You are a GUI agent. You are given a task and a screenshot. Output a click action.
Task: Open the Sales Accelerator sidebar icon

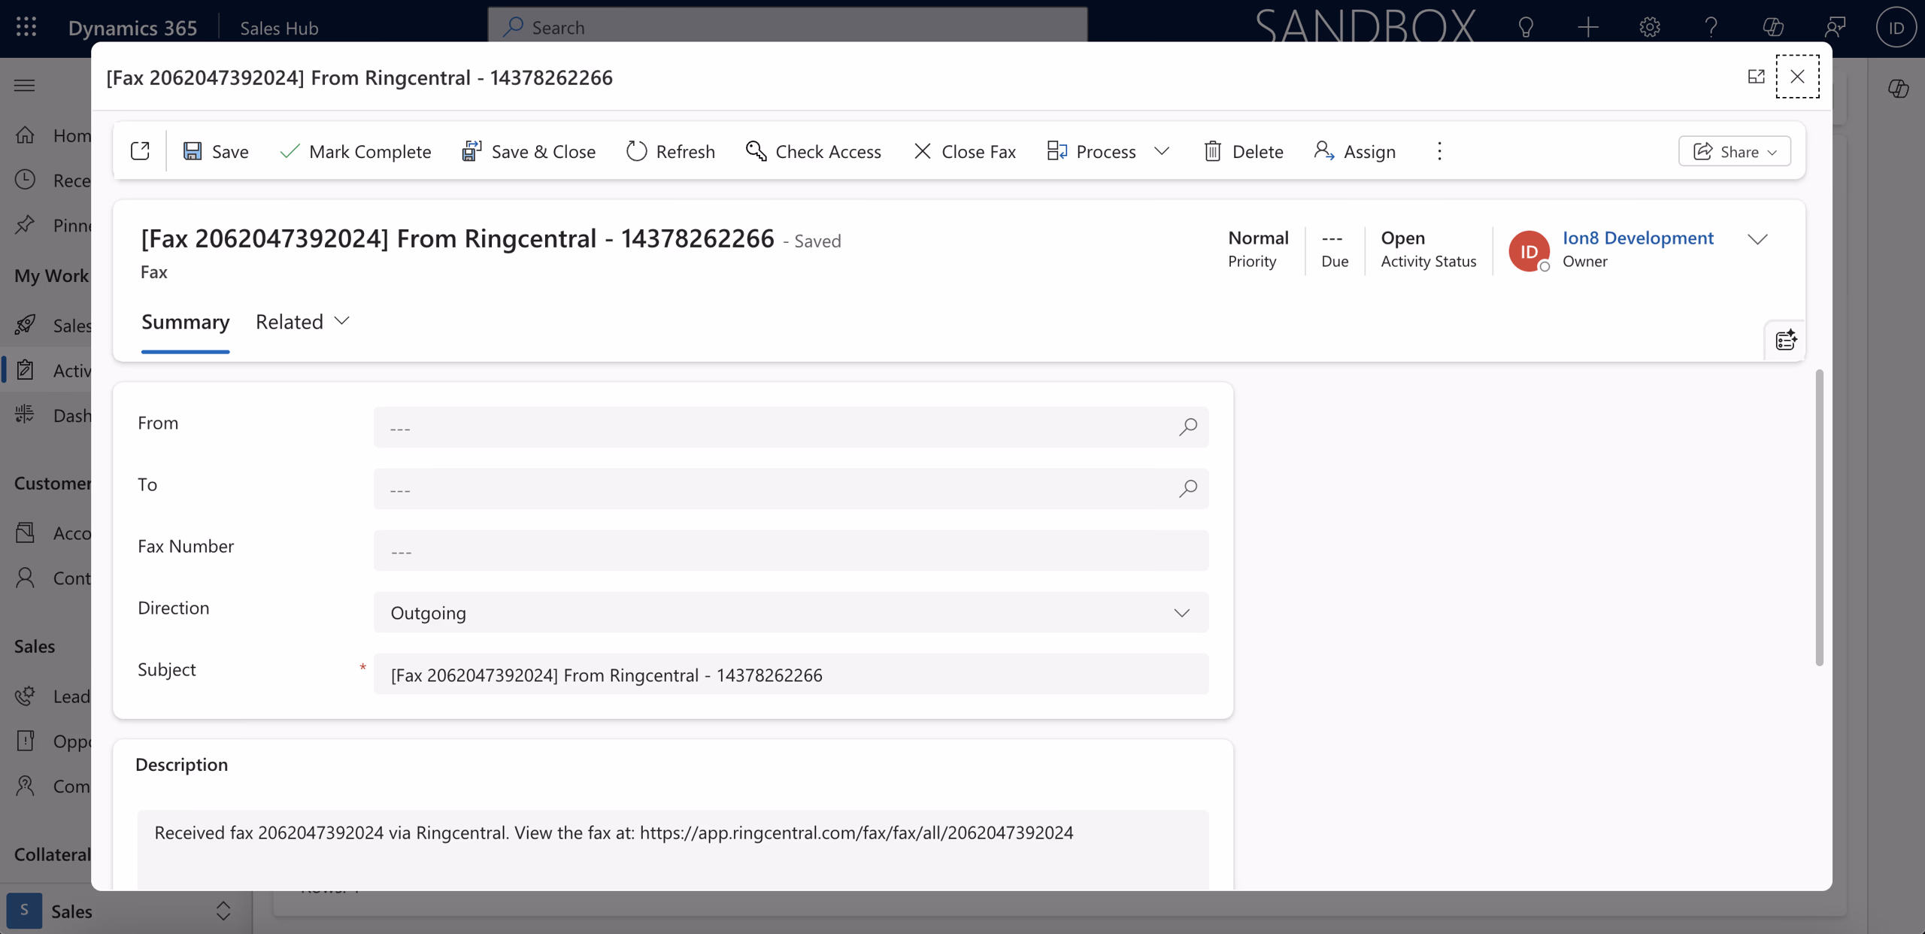point(26,325)
